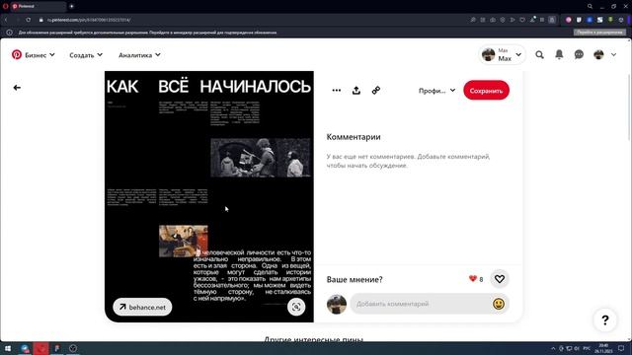Screen dimensions: 632x355
Task: Open the Бизнес dropdown menu
Action: (x=39, y=55)
